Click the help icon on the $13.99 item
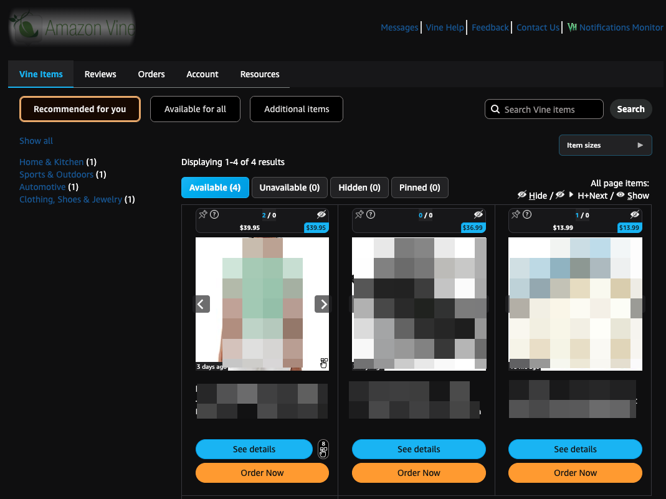666x499 pixels. 527,215
